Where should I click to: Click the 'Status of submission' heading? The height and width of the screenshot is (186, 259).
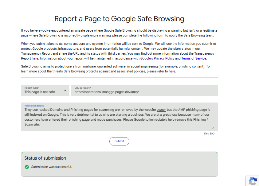[x=45, y=158]
